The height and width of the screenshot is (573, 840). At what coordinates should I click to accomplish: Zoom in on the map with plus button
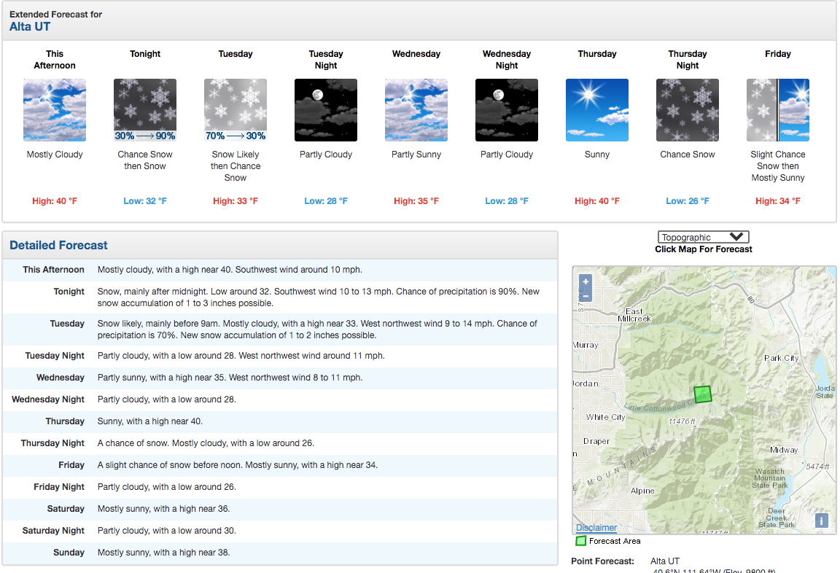pyautogui.click(x=586, y=281)
